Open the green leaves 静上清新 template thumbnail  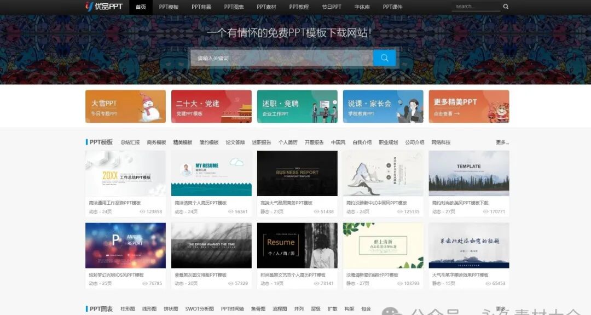tap(383, 245)
